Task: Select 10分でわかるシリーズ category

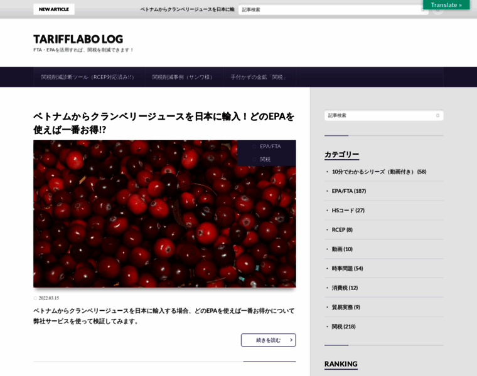Action: pyautogui.click(x=378, y=172)
